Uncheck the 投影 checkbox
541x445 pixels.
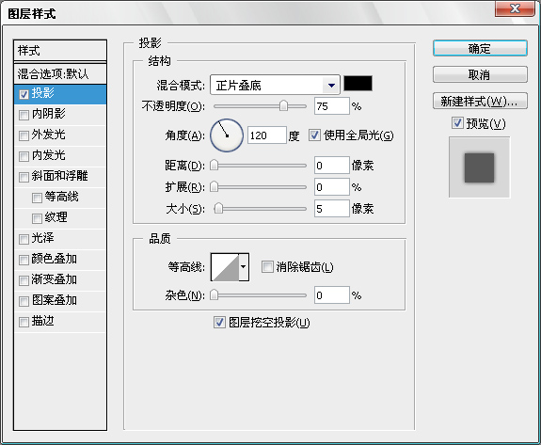tap(24, 94)
